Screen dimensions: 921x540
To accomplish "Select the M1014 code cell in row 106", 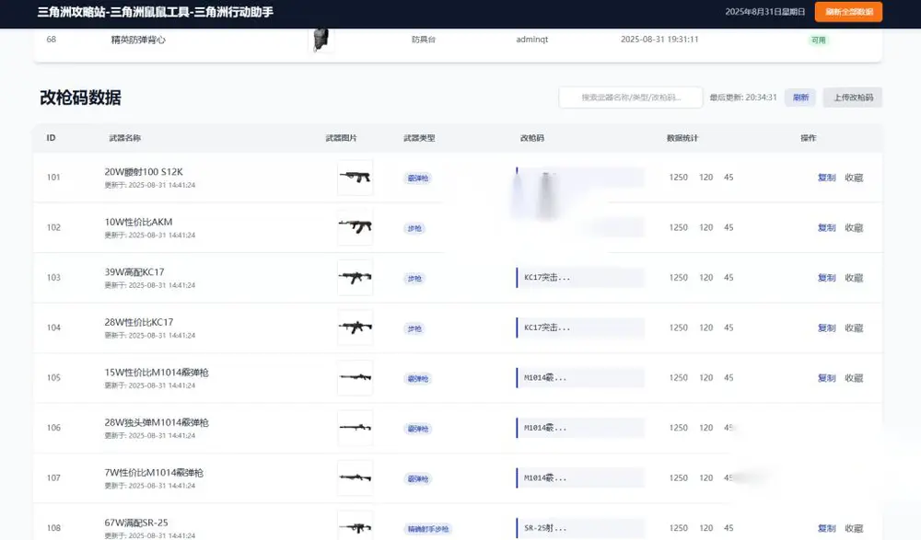I will click(x=579, y=428).
